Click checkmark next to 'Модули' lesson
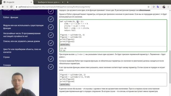The height and width of the screenshot is (96, 171). [x=51, y=27]
